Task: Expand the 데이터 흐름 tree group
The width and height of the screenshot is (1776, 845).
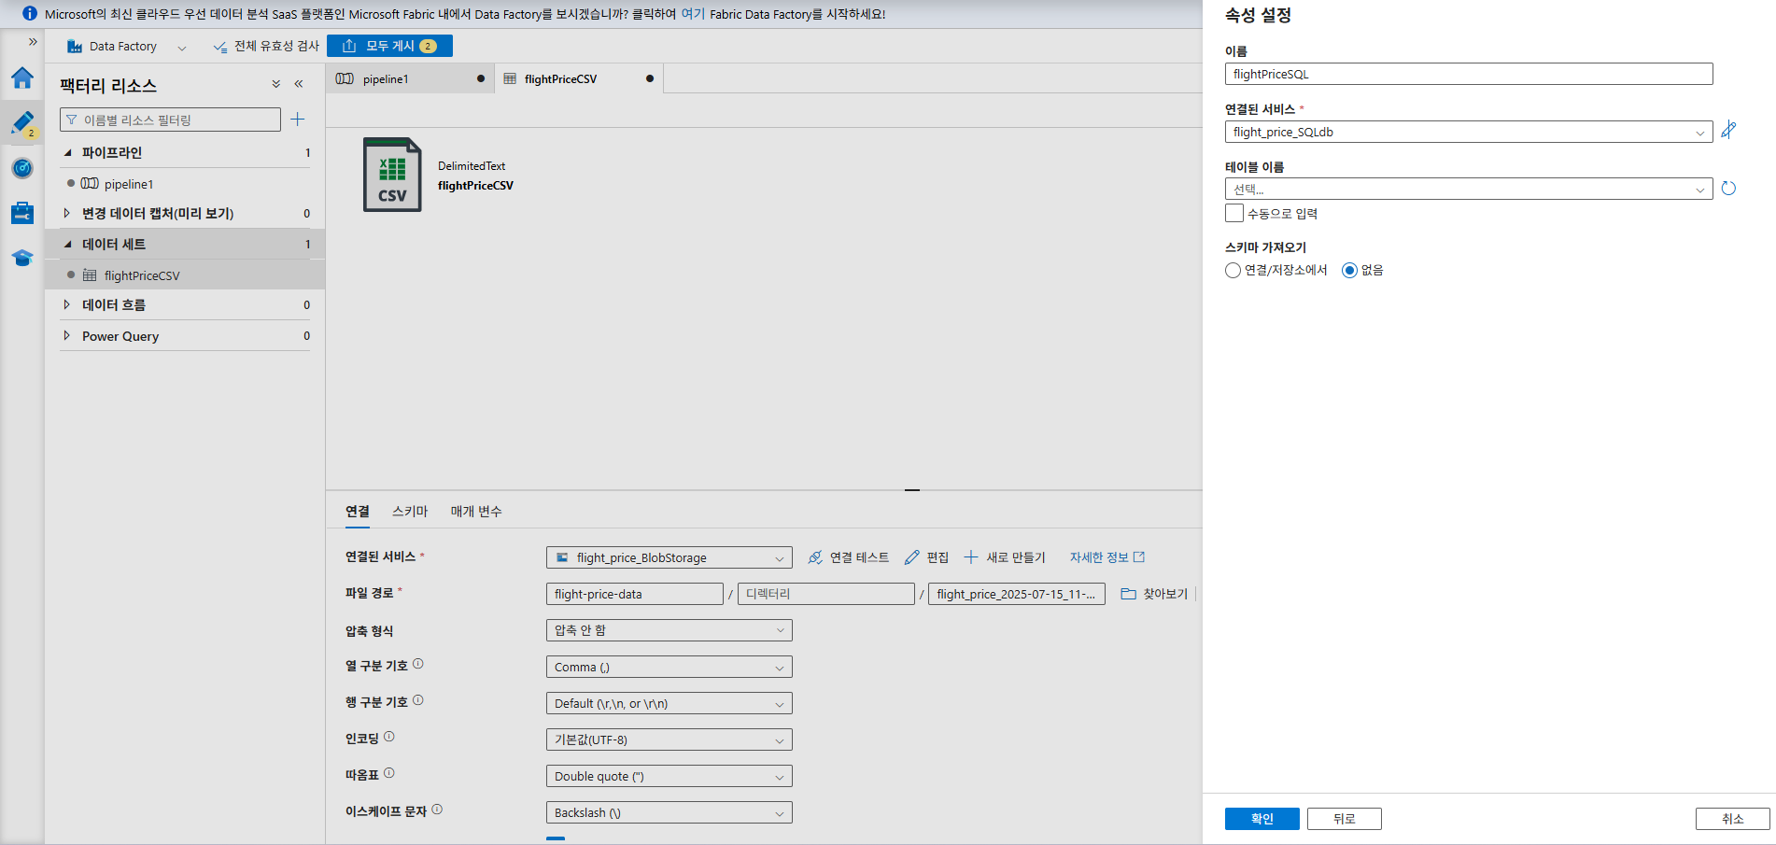Action: 67,304
